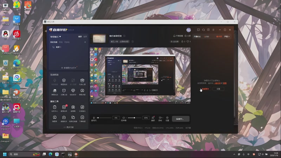Click the 设置 button in danmaku panel
The width and height of the screenshot is (281, 158).
[218, 89]
